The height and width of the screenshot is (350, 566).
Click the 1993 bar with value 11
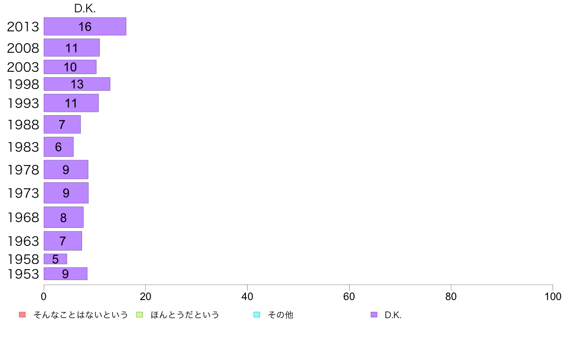(x=71, y=103)
